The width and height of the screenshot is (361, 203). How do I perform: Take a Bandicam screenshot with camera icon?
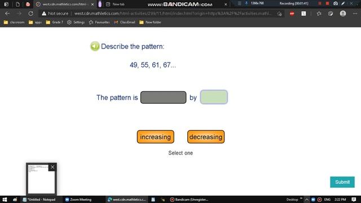[x=336, y=3]
